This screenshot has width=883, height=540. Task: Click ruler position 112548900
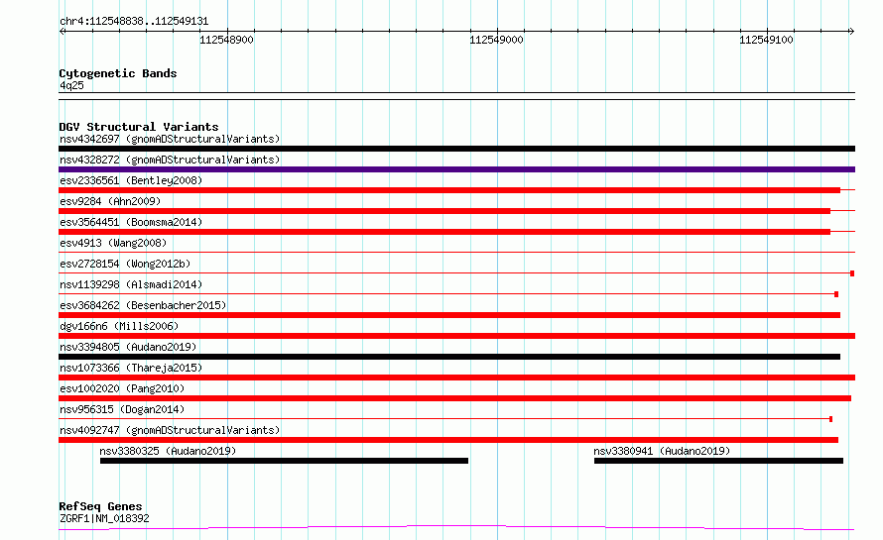coord(226,40)
